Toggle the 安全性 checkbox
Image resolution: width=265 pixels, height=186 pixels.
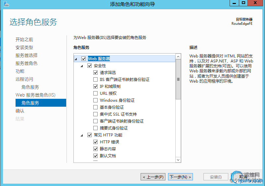tap(89, 66)
